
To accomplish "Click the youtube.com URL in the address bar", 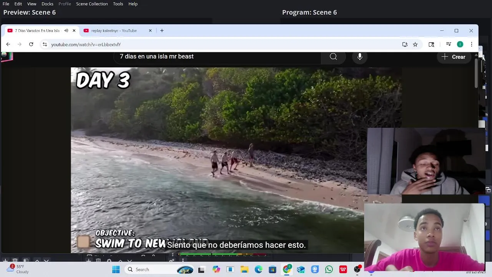I will click(86, 45).
